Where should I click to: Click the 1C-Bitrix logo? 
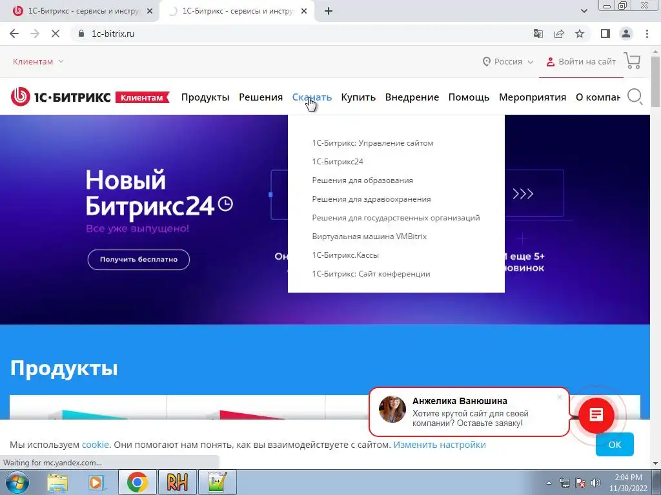61,97
